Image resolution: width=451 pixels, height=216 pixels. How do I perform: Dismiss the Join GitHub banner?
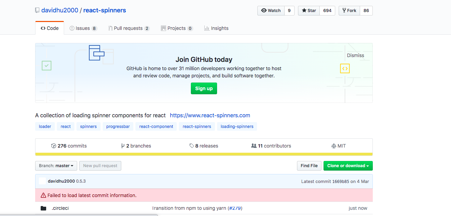[356, 55]
